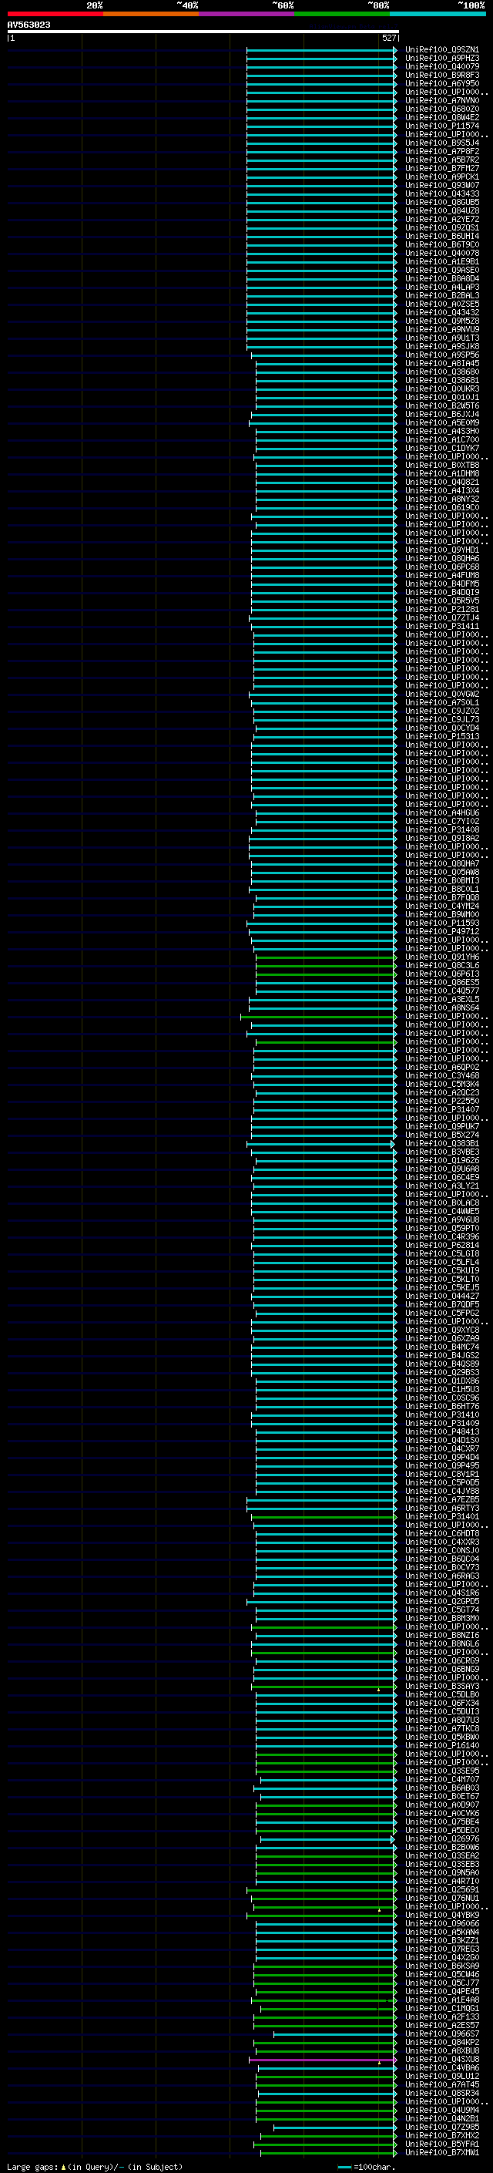Select hit label UniRef100_Q19626
The height and width of the screenshot is (2173, 493).
click(x=442, y=1161)
